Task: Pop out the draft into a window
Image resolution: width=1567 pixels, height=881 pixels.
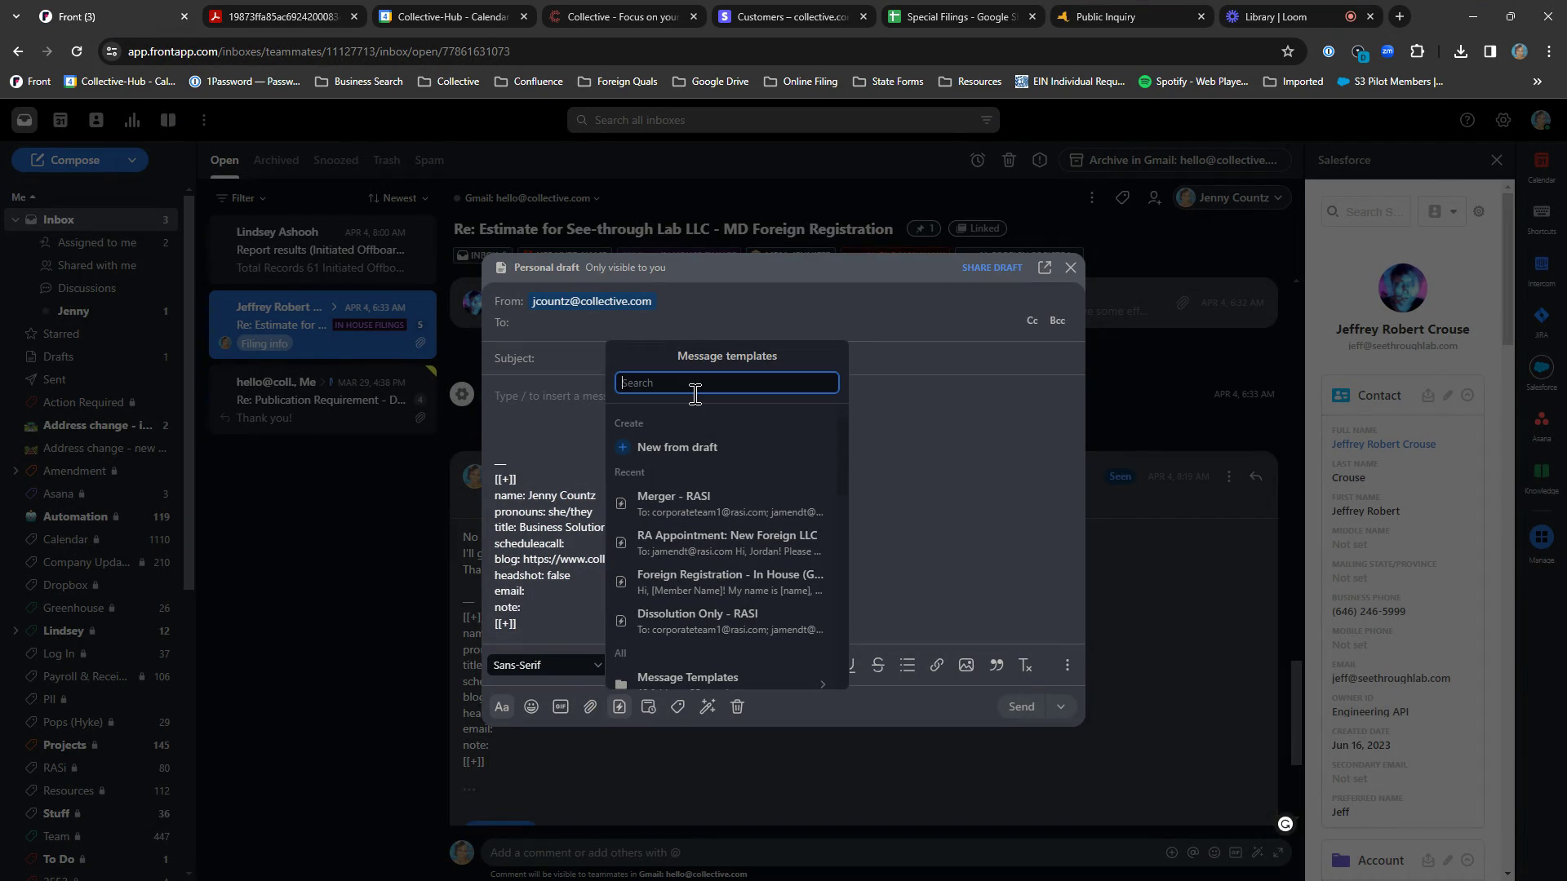Action: [1045, 268]
